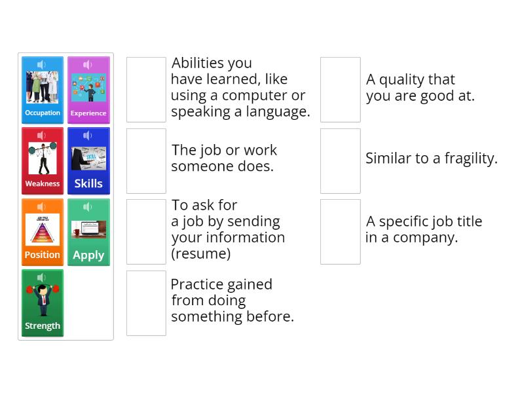Click the answer box beside 'The job or work someone does'
This screenshot has height=393, width=524.
[145, 159]
